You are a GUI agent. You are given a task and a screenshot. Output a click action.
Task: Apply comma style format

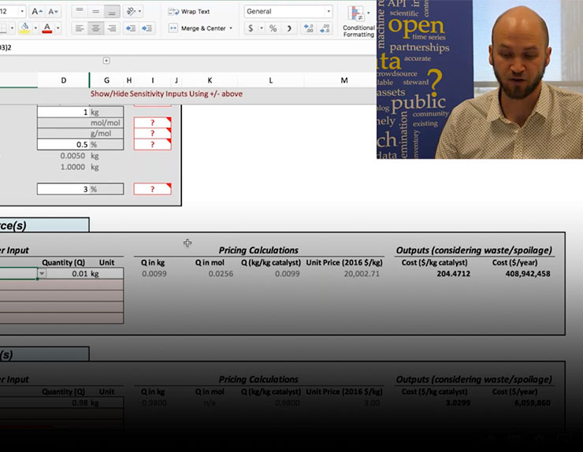click(x=289, y=28)
